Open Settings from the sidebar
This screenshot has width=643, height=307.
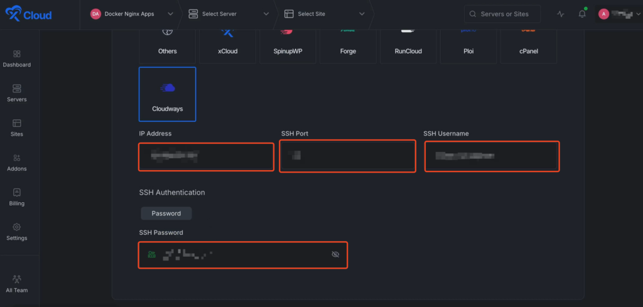tap(17, 232)
